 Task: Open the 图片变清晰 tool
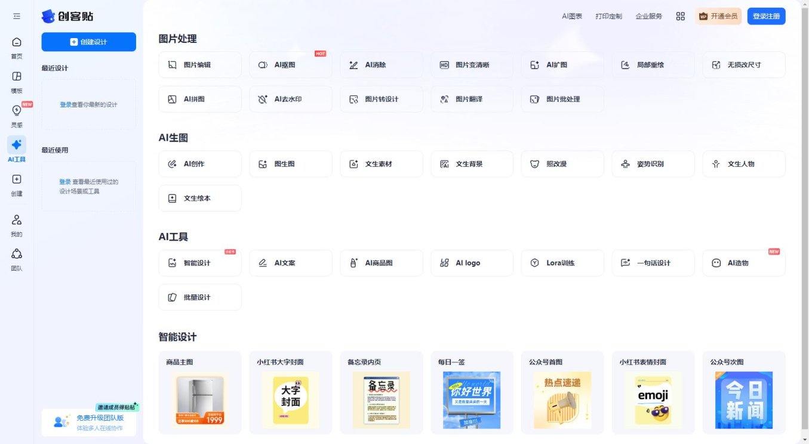pyautogui.click(x=472, y=64)
